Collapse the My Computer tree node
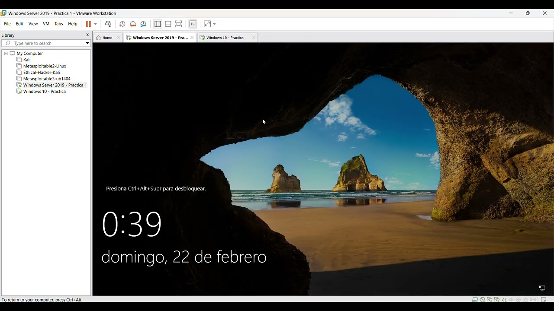Image resolution: width=554 pixels, height=311 pixels. point(6,54)
